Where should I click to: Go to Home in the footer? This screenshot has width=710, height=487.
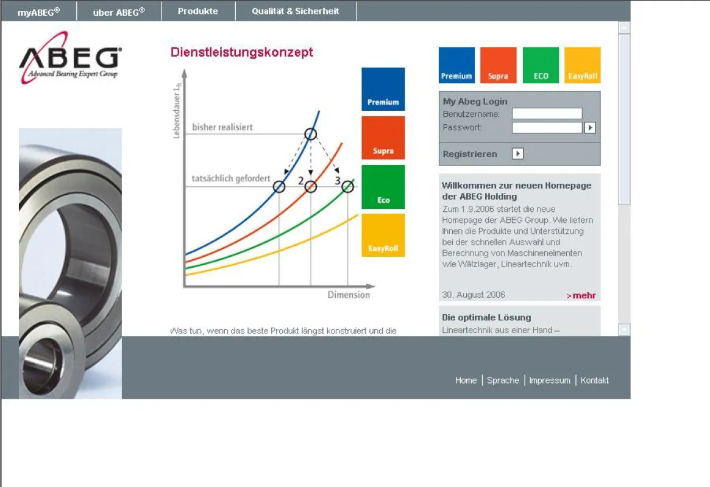pyautogui.click(x=466, y=380)
